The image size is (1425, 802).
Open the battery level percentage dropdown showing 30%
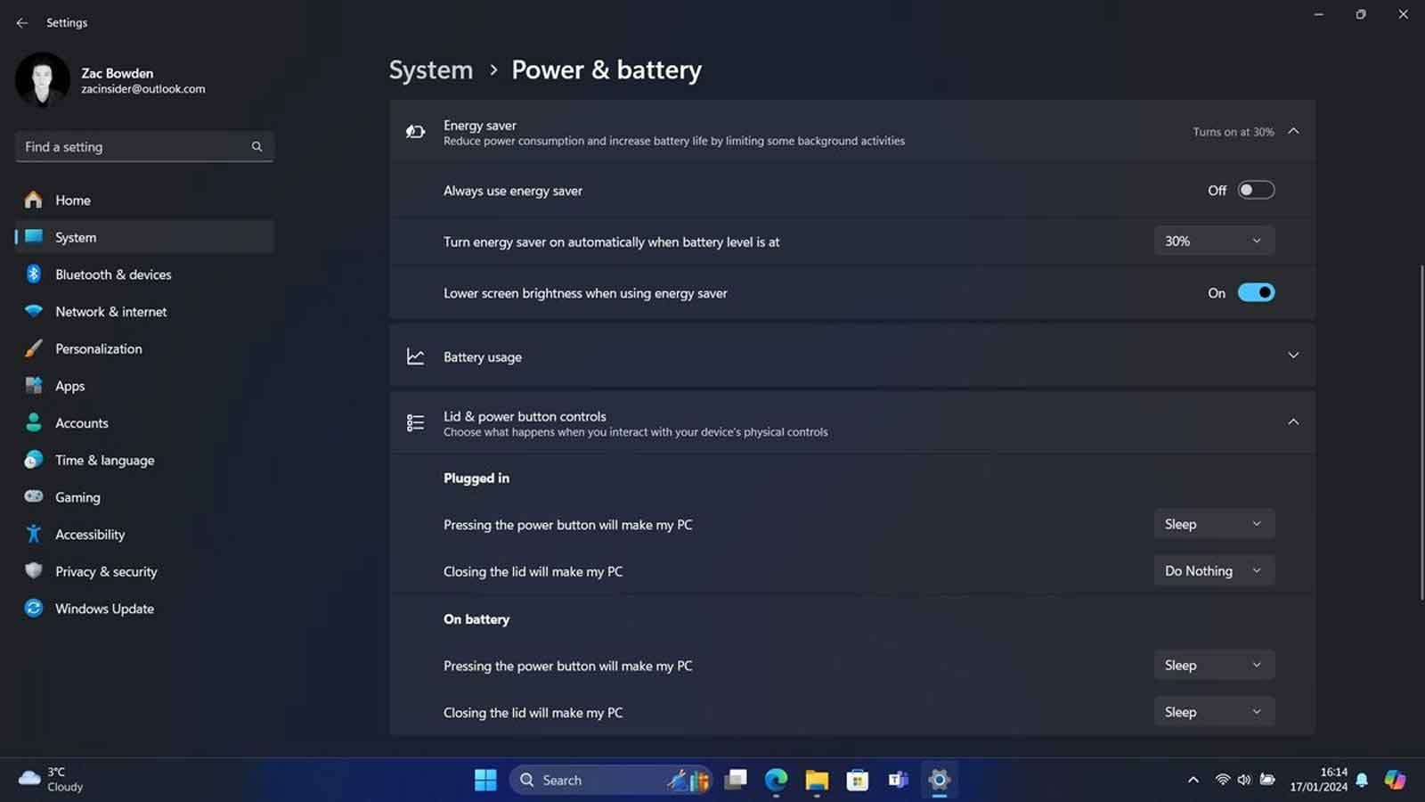[1214, 241]
